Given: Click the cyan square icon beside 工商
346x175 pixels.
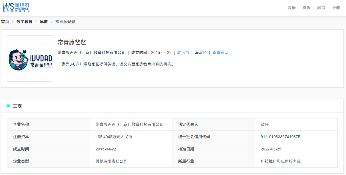Looking at the screenshot, I should coord(9,106).
